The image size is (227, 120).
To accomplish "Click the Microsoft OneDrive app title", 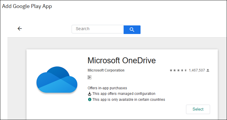I will 122,60.
